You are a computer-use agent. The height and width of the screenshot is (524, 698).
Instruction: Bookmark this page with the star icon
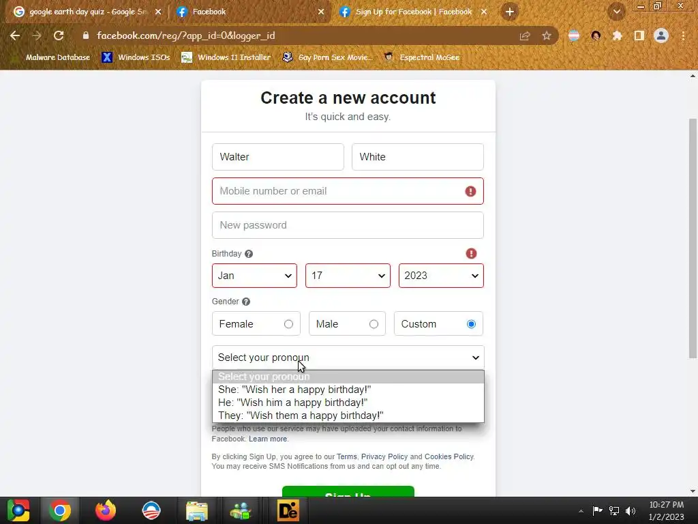[x=547, y=35]
